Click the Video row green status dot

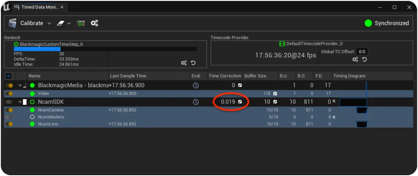point(32,94)
